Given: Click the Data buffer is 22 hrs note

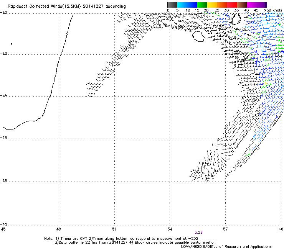Looking at the screenshot, I should [135, 242].
